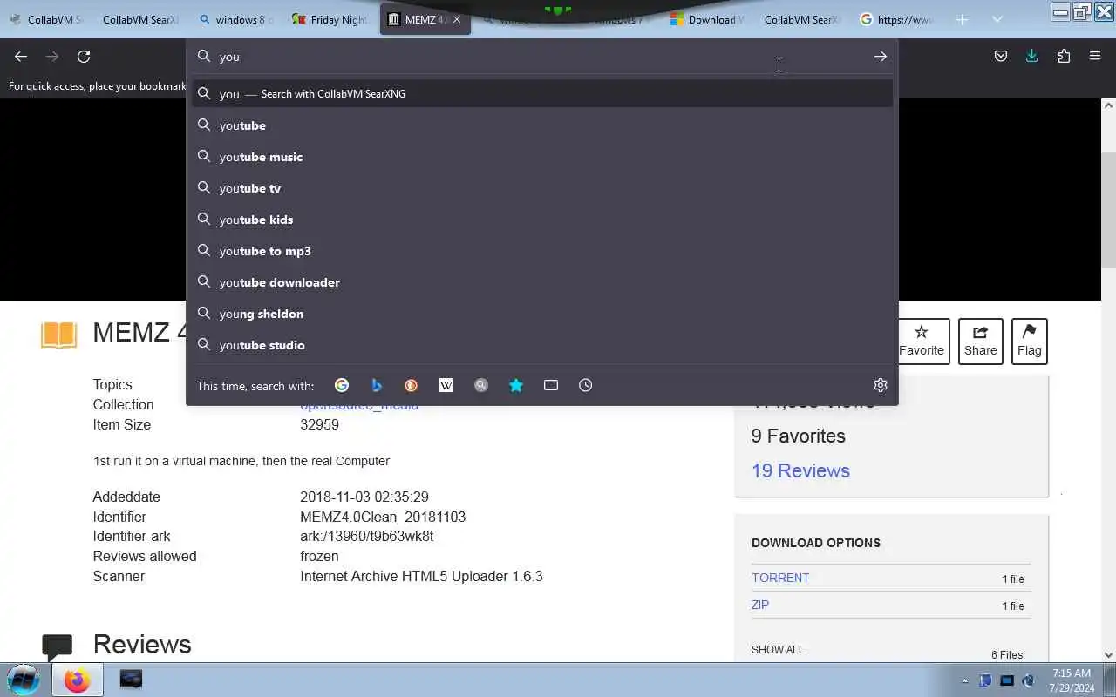
Task: Open the Pocket save icon
Action: click(x=1001, y=57)
